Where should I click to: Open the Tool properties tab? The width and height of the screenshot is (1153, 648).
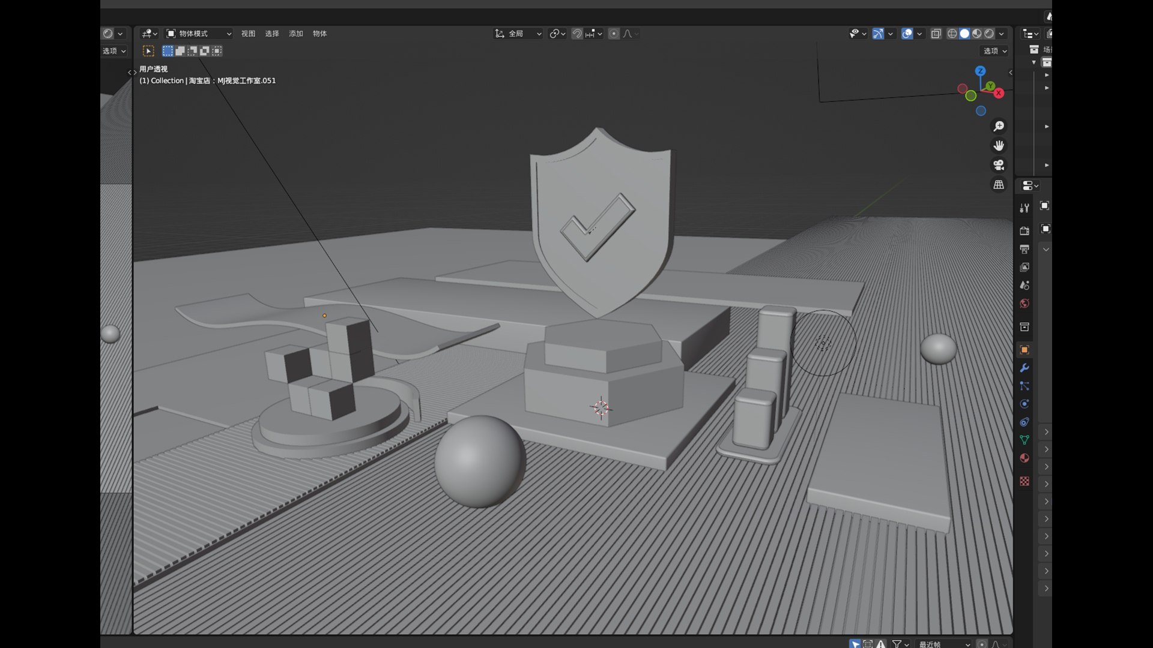1024,208
